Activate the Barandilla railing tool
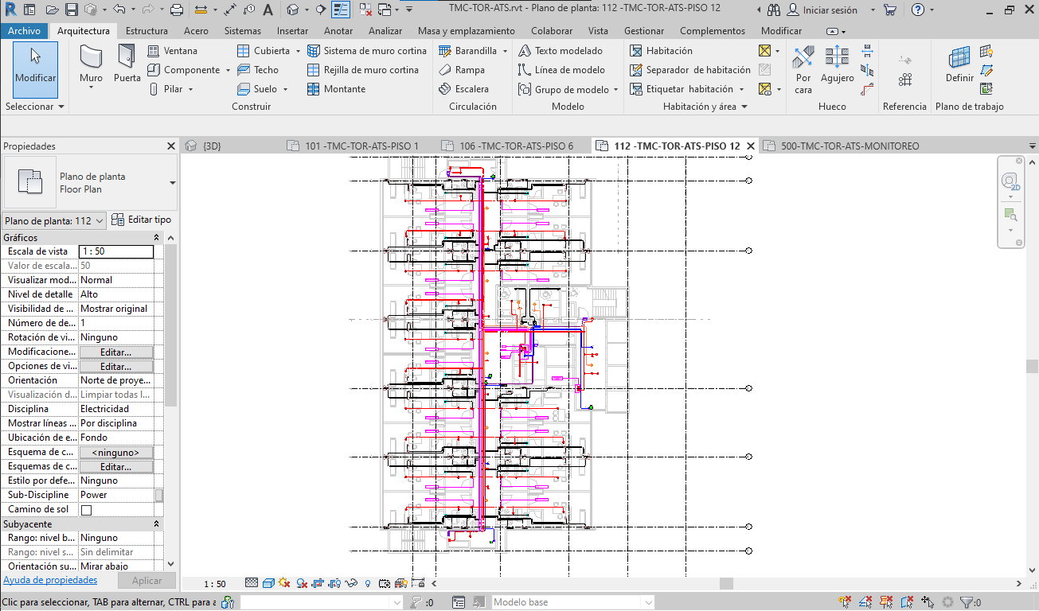 [x=468, y=51]
